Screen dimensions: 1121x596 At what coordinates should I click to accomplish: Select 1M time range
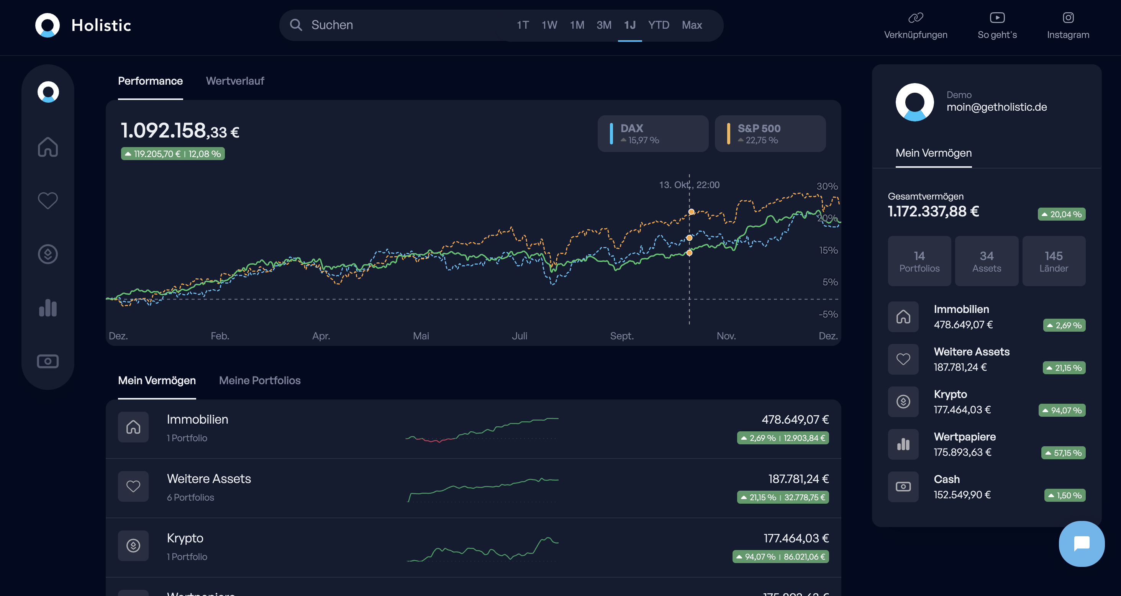point(577,25)
